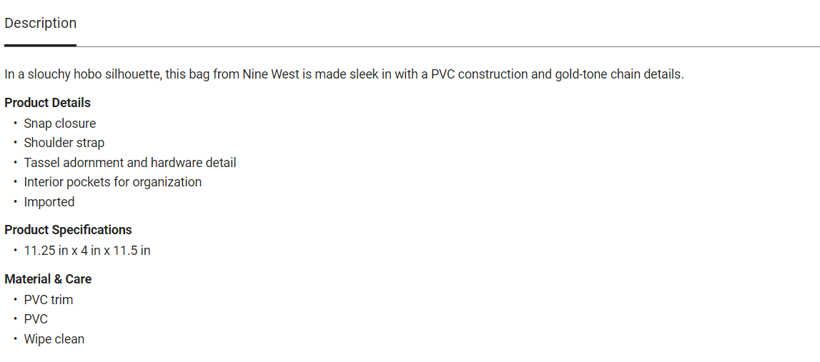Click "Tassel adornment and hardware detail" text

click(x=129, y=163)
